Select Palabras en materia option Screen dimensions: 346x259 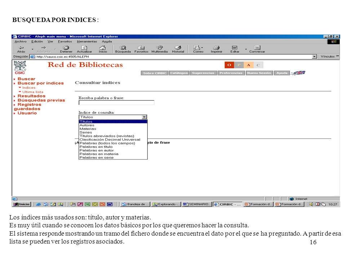113,154
